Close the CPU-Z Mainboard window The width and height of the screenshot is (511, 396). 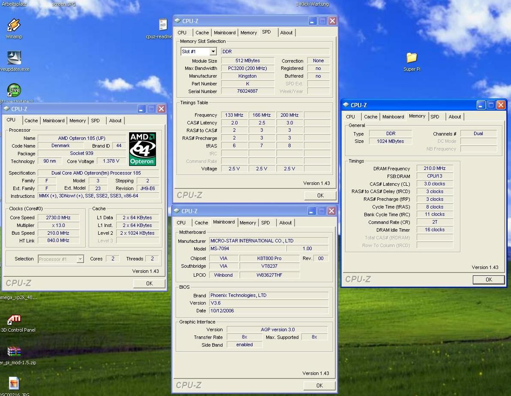(331, 211)
